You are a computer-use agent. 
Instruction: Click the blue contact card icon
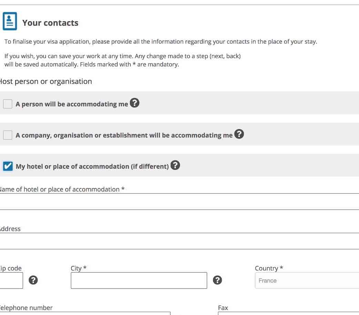(x=10, y=21)
